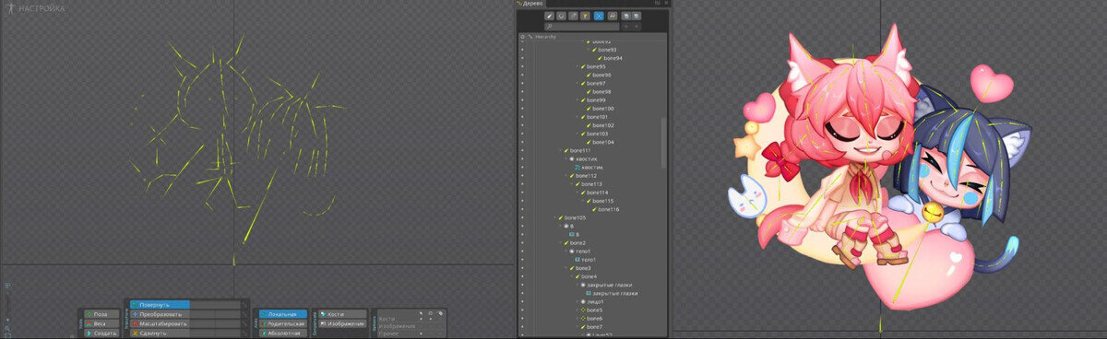This screenshot has height=339, width=1107.
Task: Click the Создать (Create) tool button
Action: (101, 333)
